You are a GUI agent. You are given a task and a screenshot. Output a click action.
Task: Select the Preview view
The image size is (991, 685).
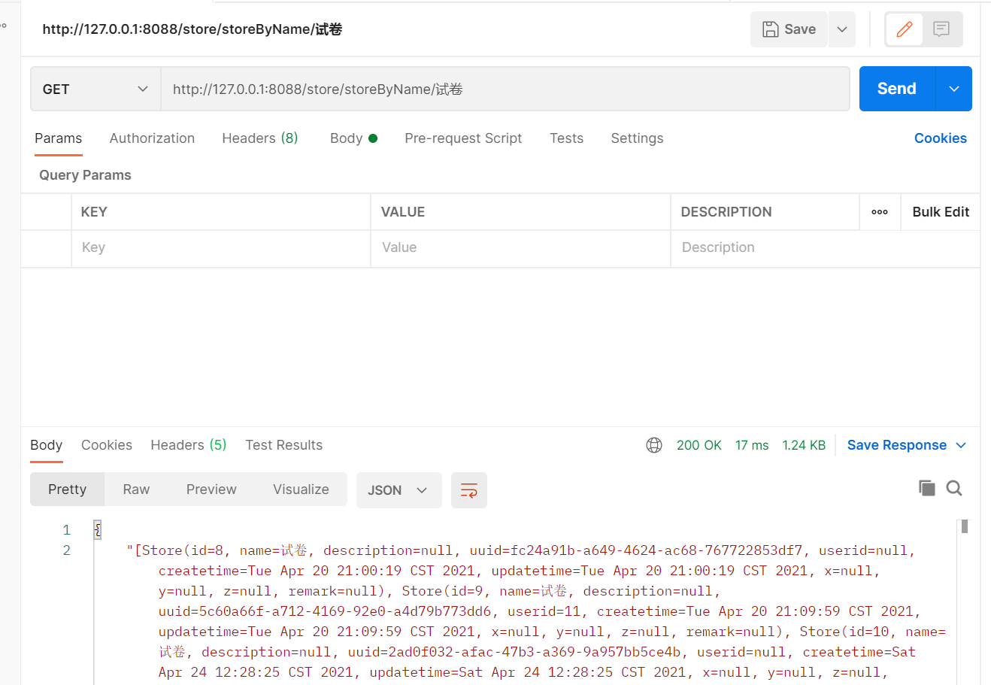pyautogui.click(x=211, y=490)
